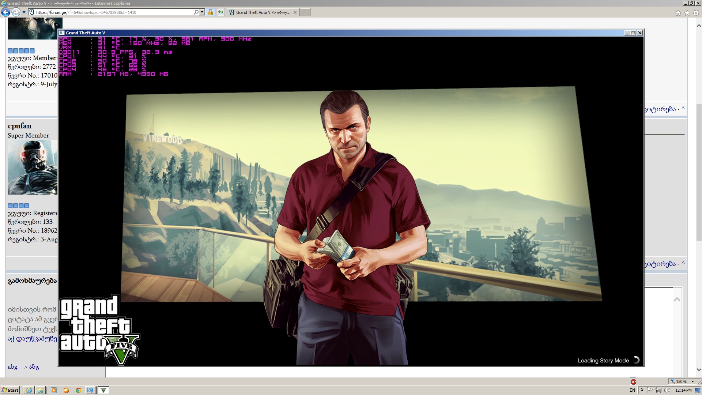Click the Chrome icon in the taskbar

click(x=78, y=390)
